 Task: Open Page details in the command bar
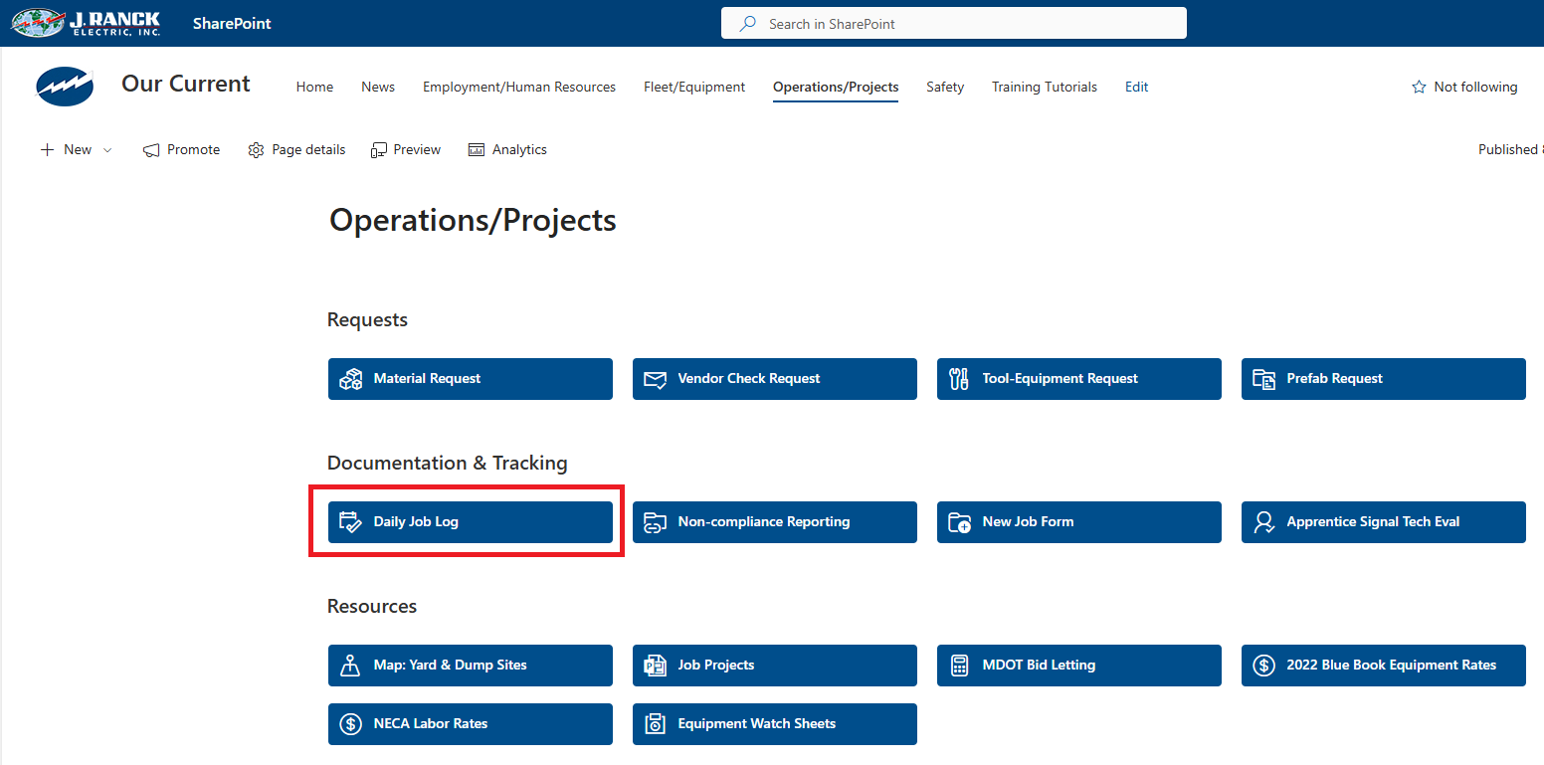(296, 150)
